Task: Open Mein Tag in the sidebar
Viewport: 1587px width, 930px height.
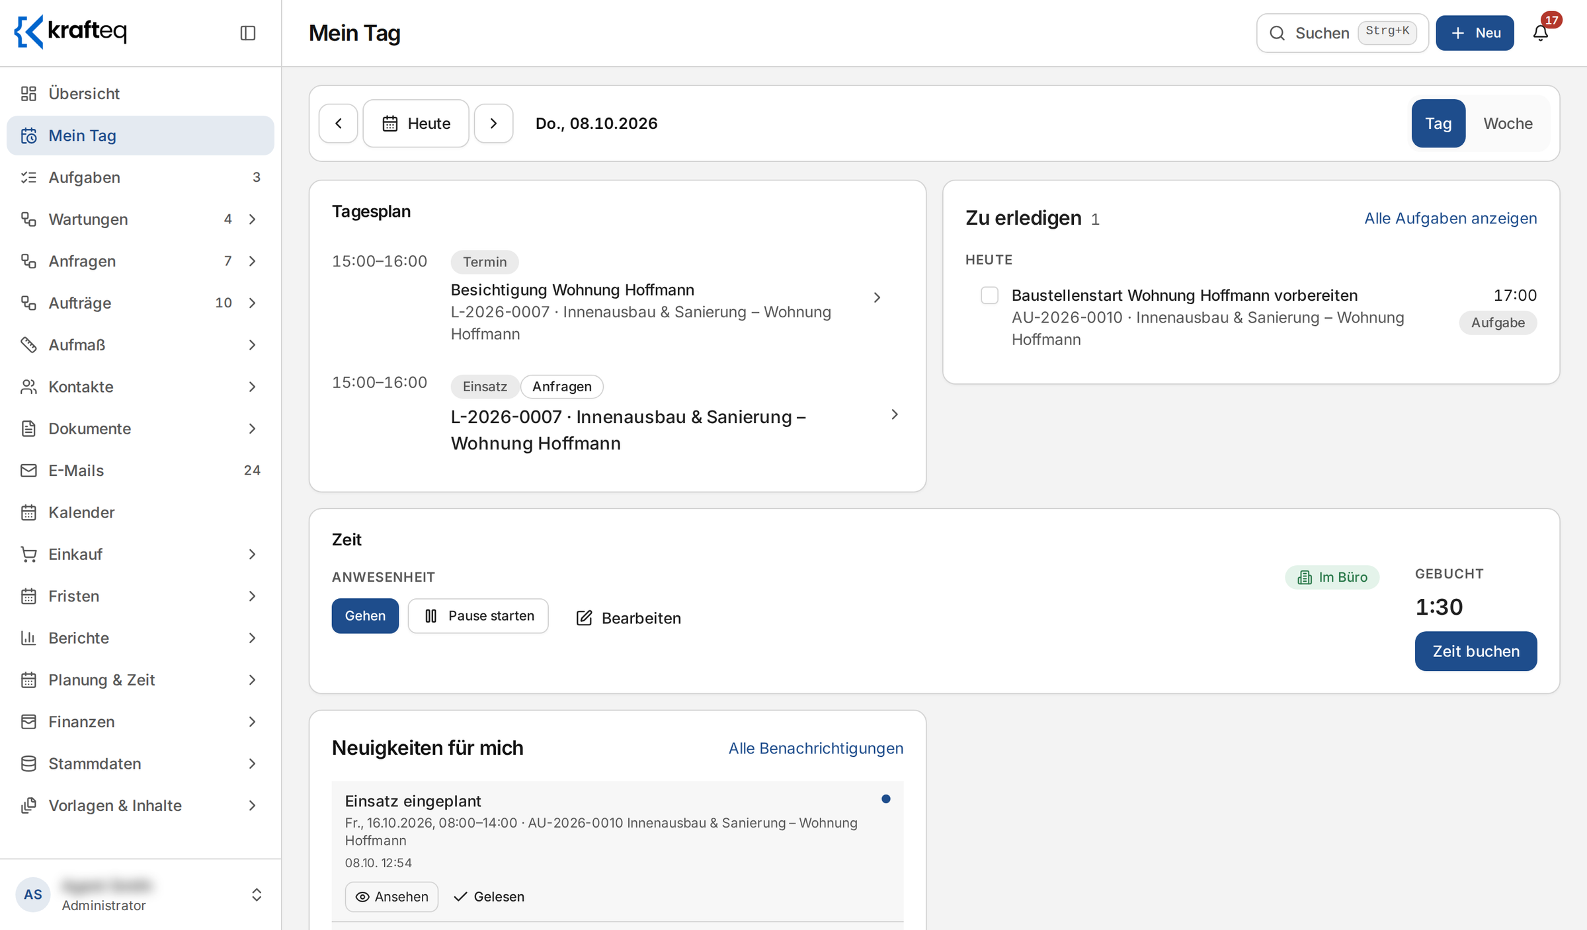Action: coord(140,136)
